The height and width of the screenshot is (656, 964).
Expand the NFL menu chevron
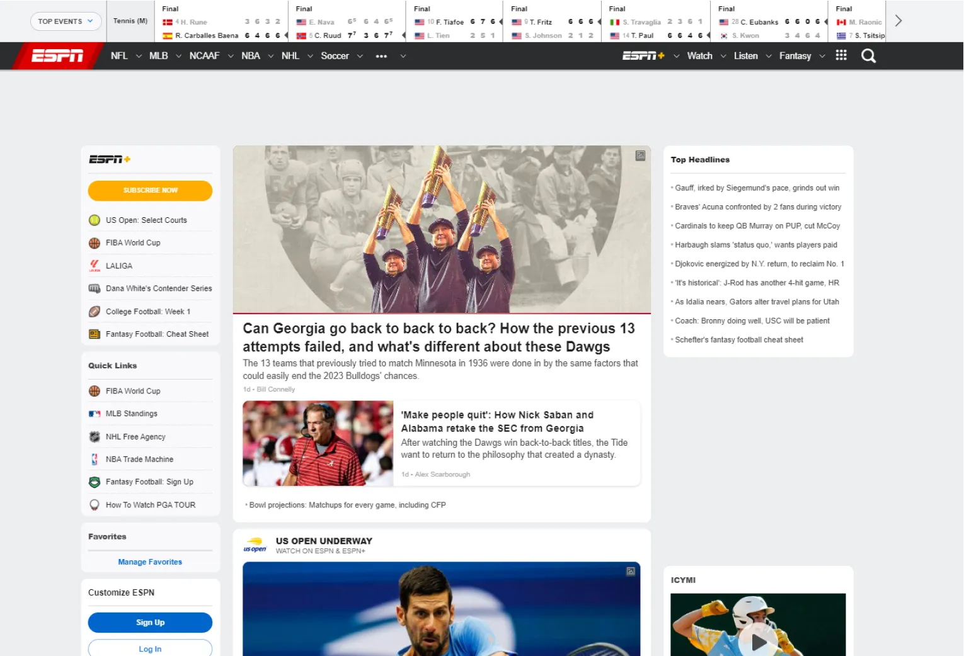pos(139,56)
